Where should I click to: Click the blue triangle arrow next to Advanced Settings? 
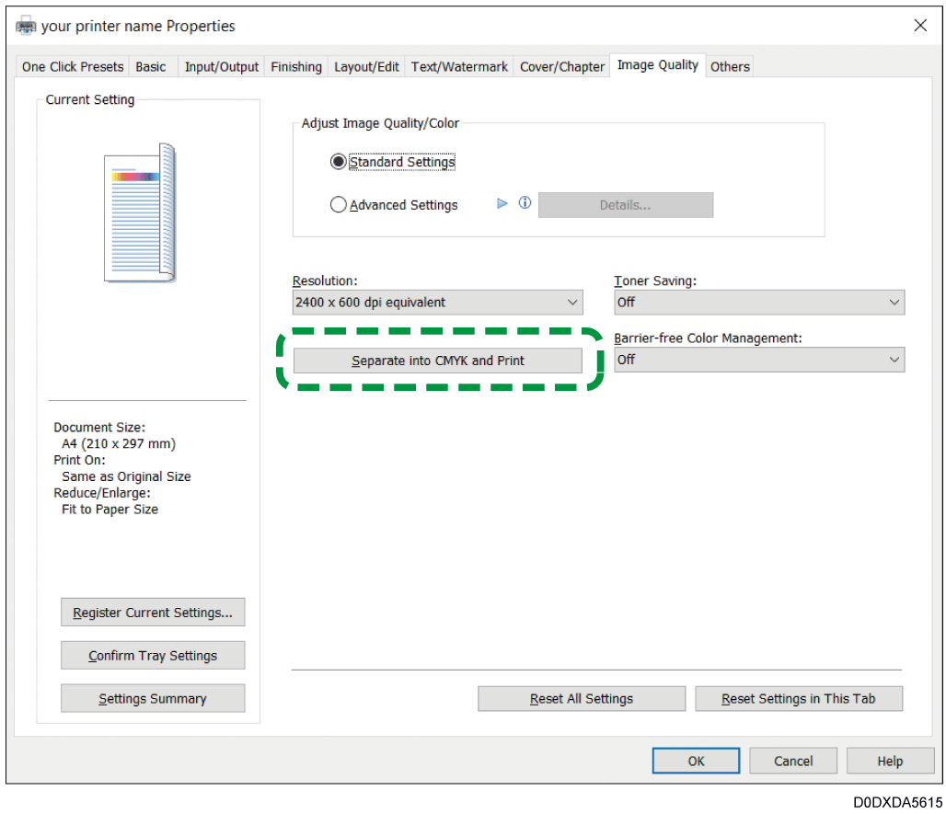click(x=502, y=204)
